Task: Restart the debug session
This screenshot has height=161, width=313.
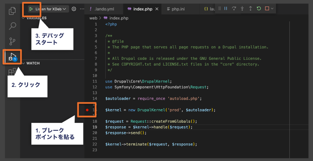Action: click(259, 9)
